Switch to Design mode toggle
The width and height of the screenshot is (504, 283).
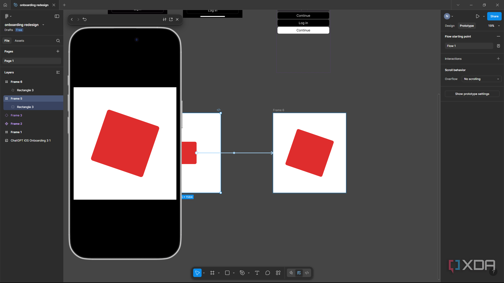point(299,273)
